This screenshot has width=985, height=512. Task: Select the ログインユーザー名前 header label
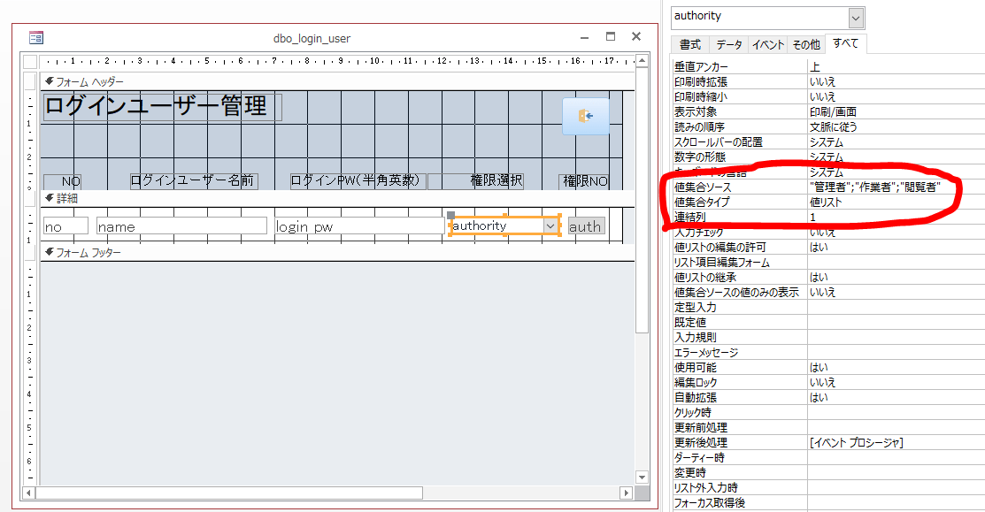tap(194, 180)
